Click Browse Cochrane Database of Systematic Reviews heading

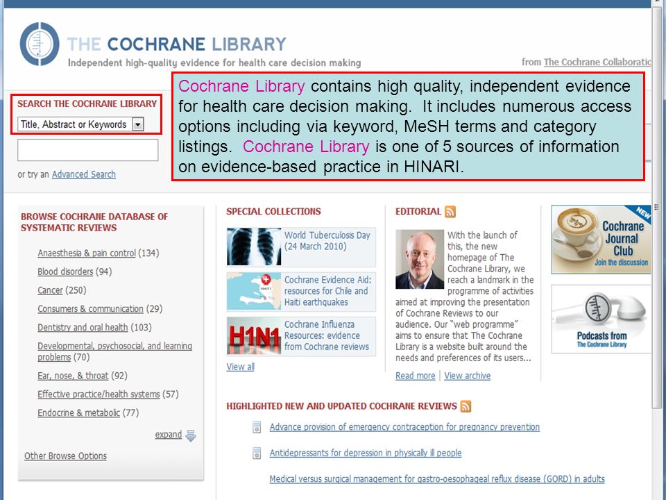click(x=94, y=222)
